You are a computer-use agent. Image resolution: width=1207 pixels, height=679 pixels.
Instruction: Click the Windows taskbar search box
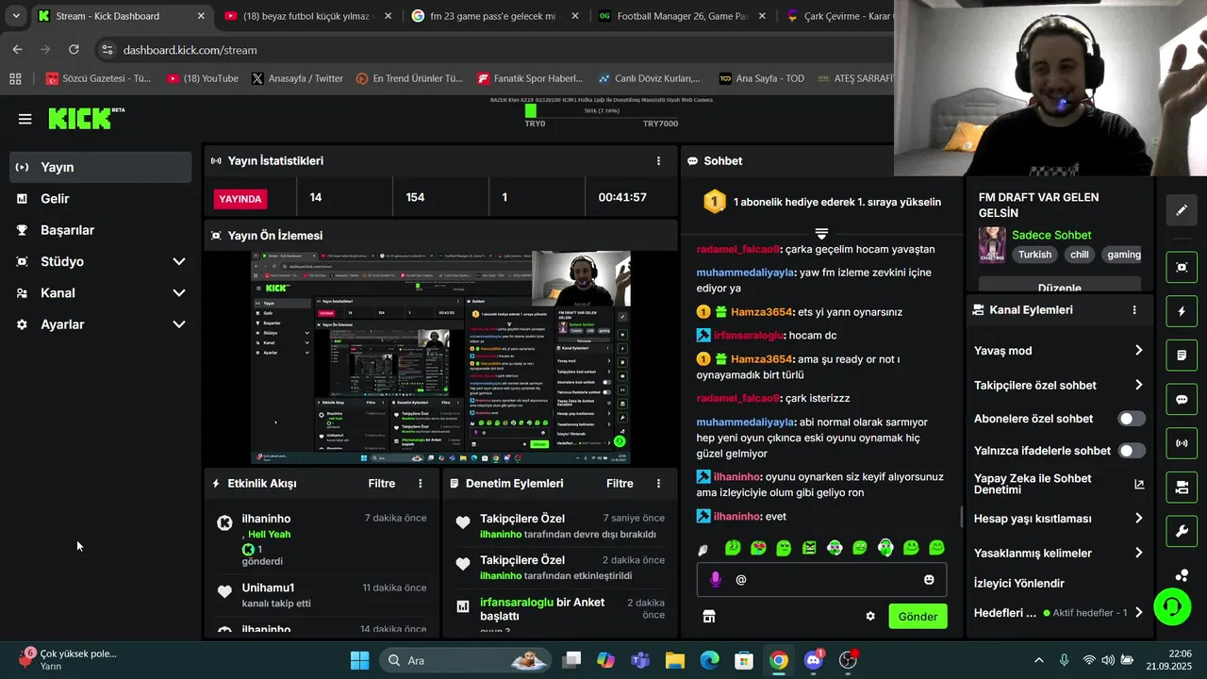(x=466, y=660)
